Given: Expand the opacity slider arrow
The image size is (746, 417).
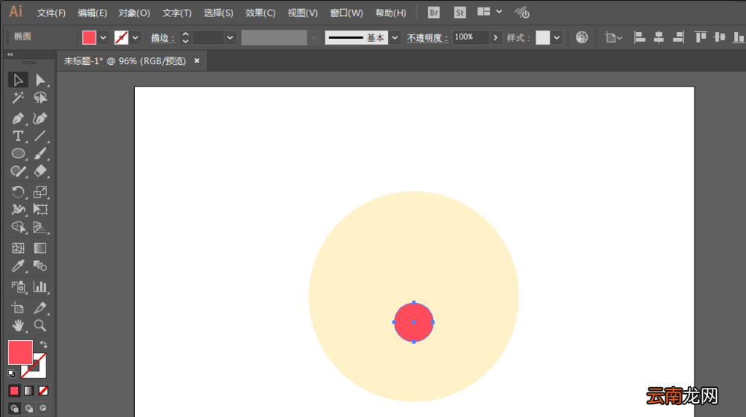Looking at the screenshot, I should point(495,37).
